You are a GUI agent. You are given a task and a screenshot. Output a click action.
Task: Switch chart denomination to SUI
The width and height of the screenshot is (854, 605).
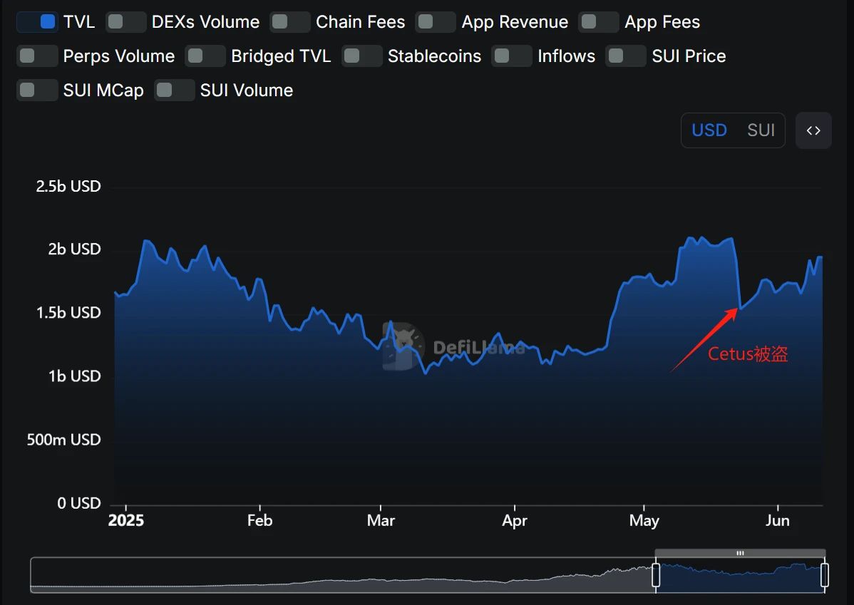pyautogui.click(x=761, y=130)
